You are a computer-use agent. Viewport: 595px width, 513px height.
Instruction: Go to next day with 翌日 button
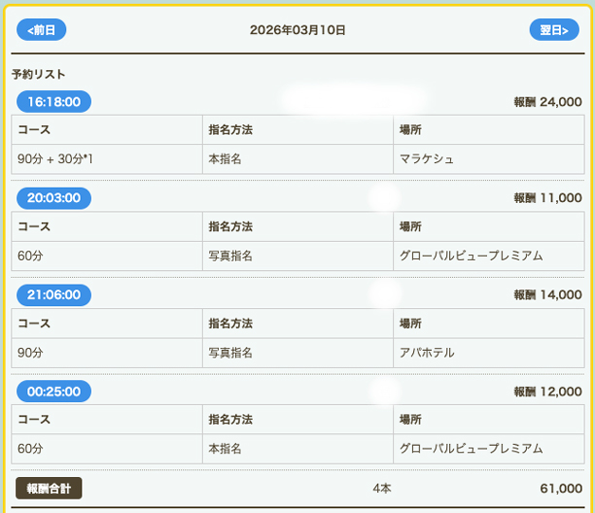[553, 30]
